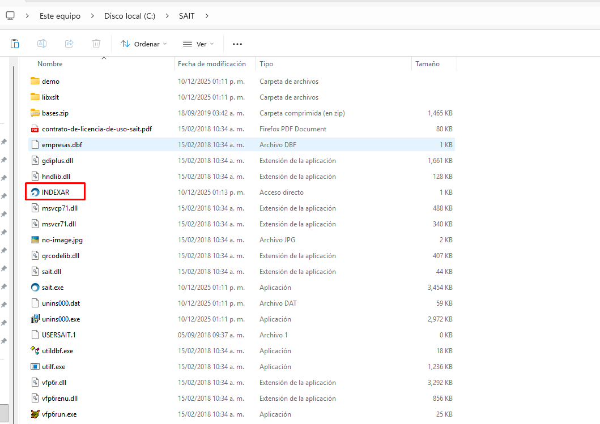Select the INDEXAR shortcut icon
Image resolution: width=600 pixels, height=424 pixels.
[35, 192]
